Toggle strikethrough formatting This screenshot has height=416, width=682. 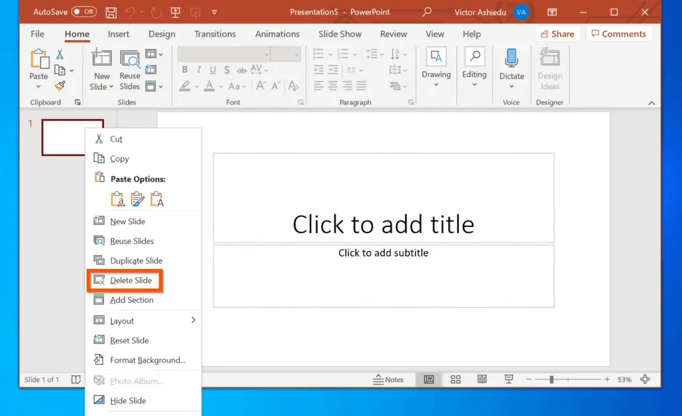[227, 69]
